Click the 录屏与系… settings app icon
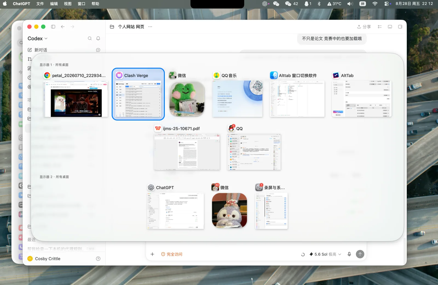Image resolution: width=438 pixels, height=285 pixels. coord(259,187)
